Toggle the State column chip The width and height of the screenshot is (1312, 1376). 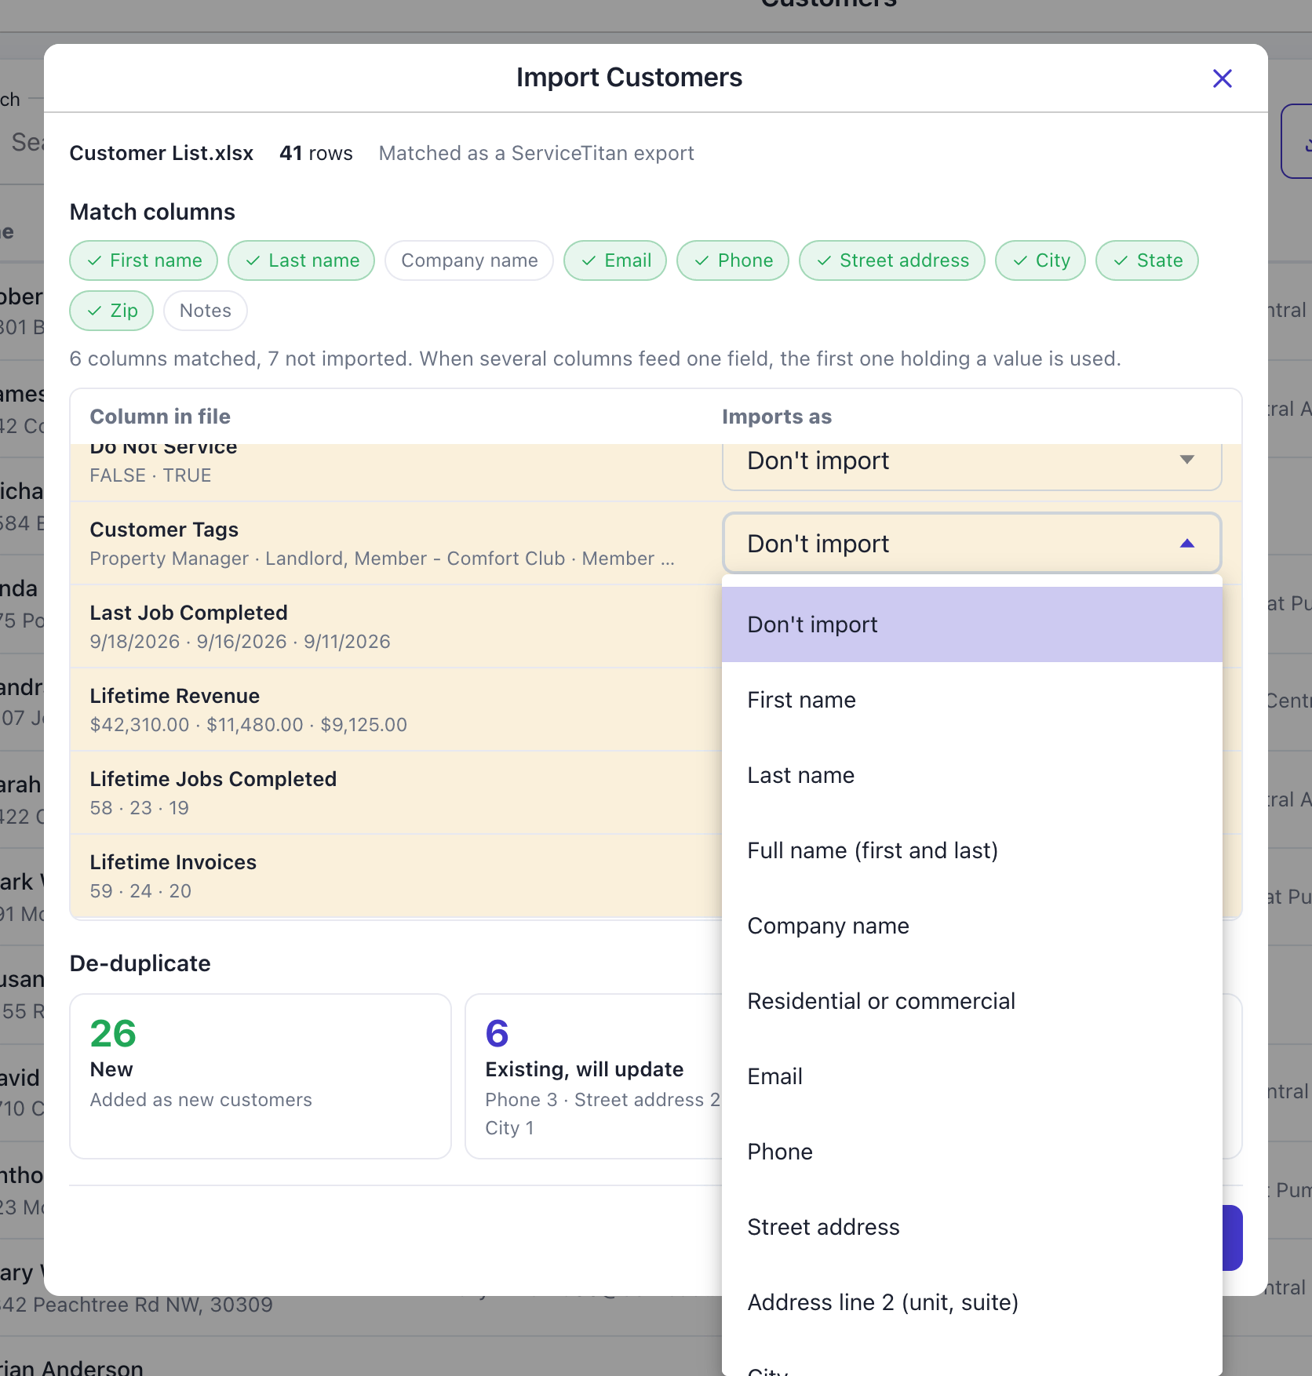[x=1147, y=260]
